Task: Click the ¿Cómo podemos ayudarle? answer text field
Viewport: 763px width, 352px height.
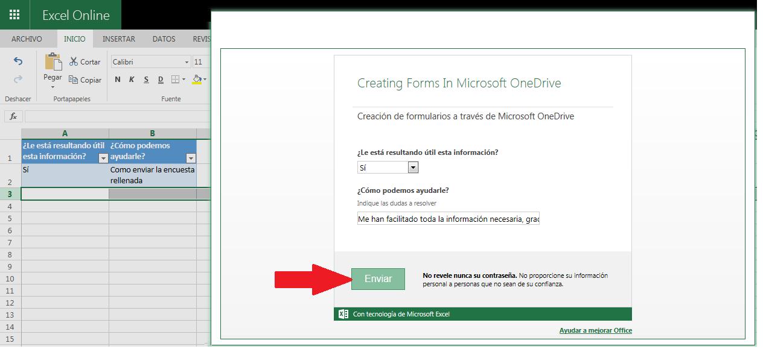Action: (x=448, y=219)
